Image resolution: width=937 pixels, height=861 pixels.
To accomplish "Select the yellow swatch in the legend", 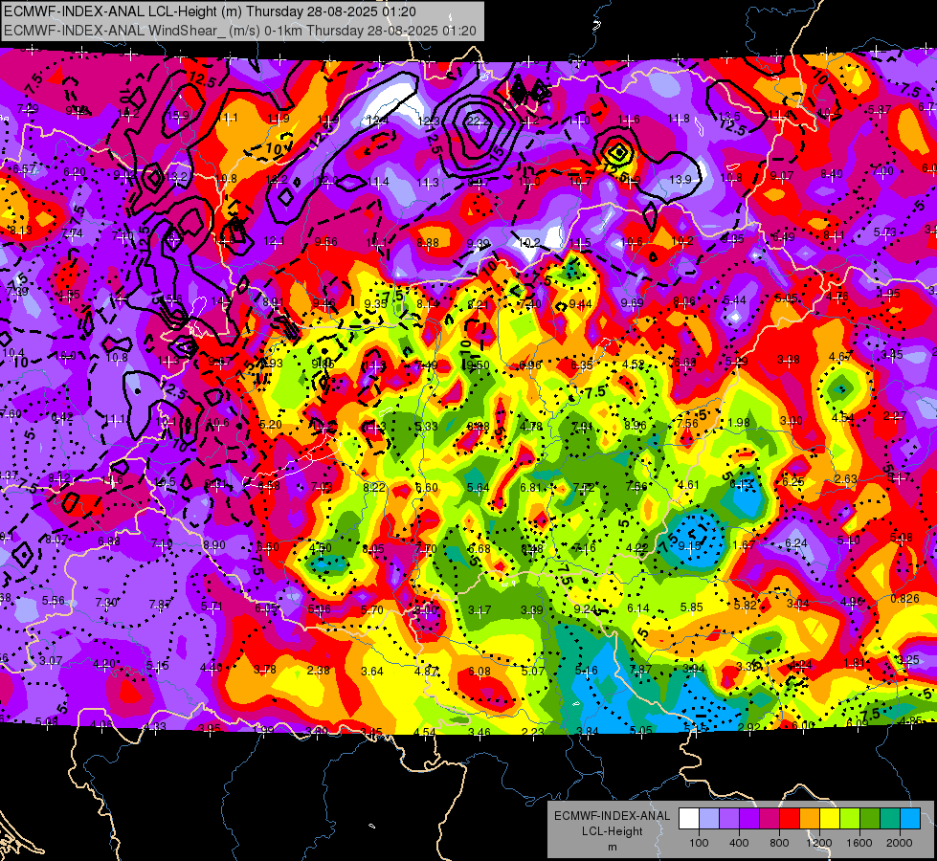I will (x=830, y=819).
